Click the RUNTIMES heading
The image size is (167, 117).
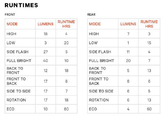21,5
